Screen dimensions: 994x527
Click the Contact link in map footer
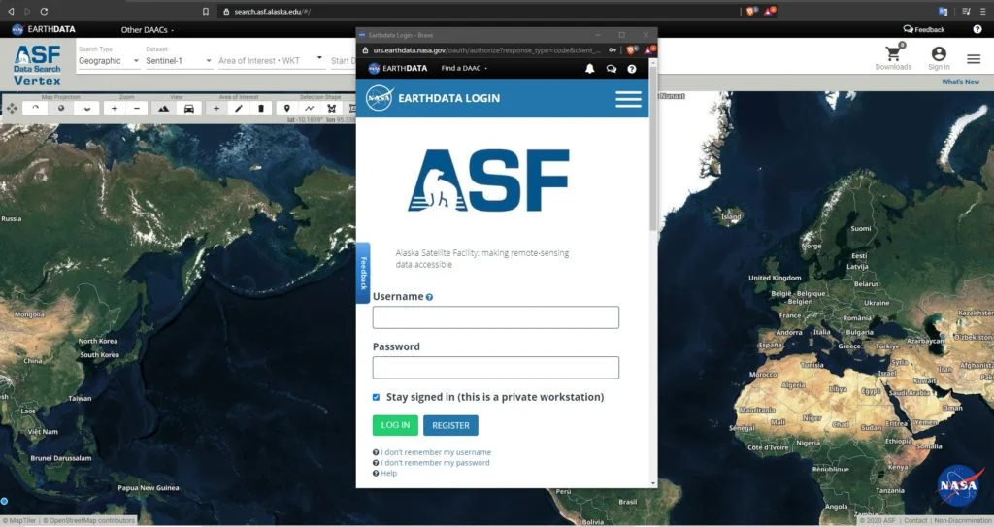click(915, 520)
